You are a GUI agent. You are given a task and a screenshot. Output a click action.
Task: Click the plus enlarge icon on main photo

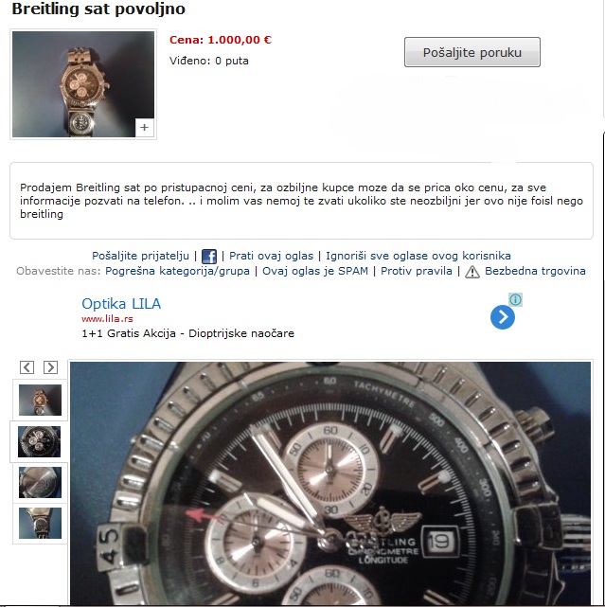pos(144,127)
